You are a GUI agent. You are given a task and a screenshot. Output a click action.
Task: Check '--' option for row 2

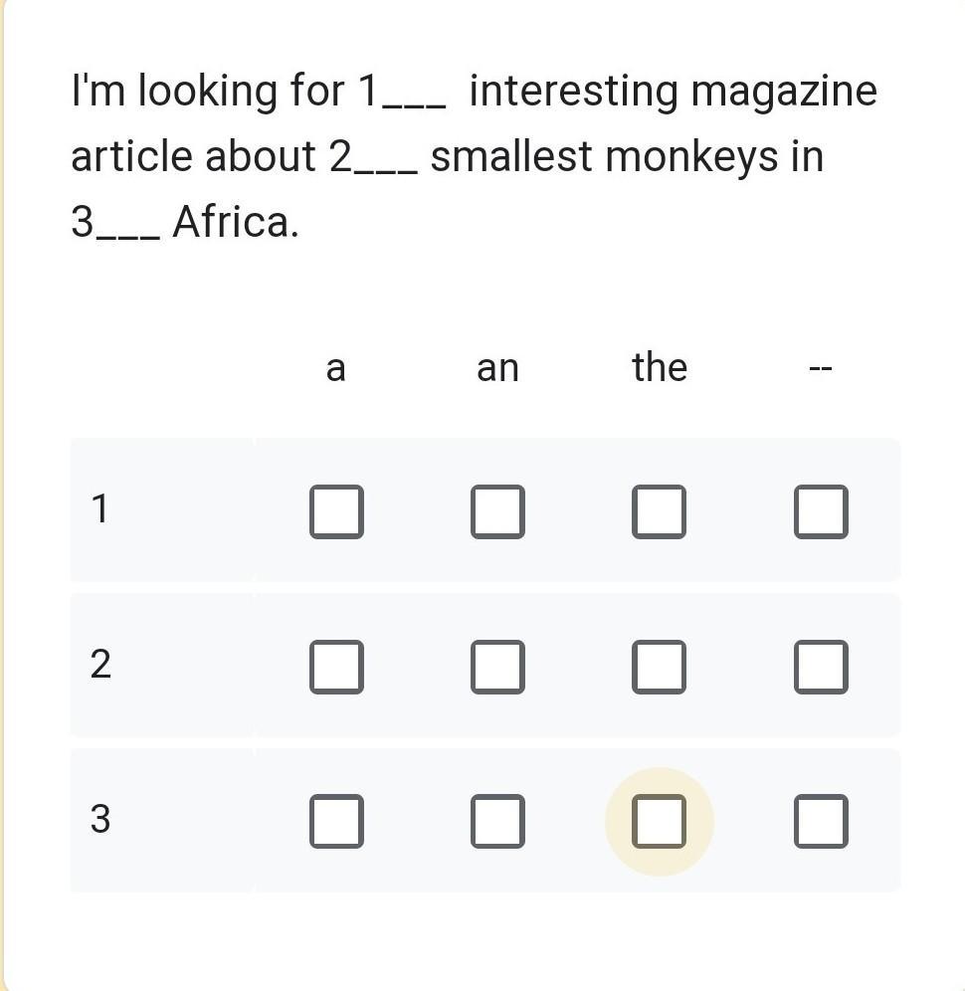pos(821,667)
